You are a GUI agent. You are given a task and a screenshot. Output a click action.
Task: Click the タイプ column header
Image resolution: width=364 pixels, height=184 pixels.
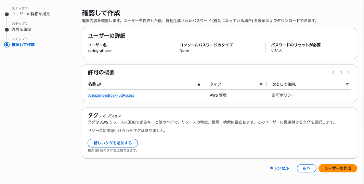click(216, 84)
